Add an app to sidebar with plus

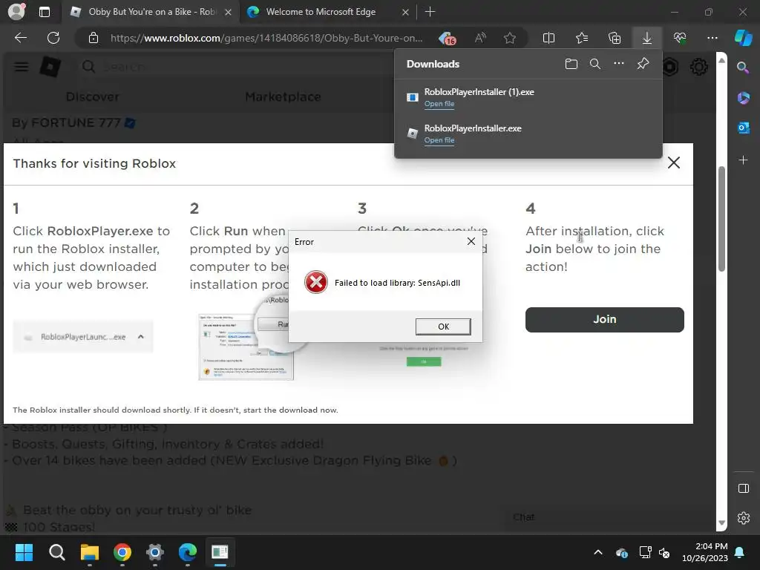coord(743,160)
